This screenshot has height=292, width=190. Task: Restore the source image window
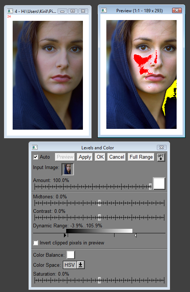(73, 11)
